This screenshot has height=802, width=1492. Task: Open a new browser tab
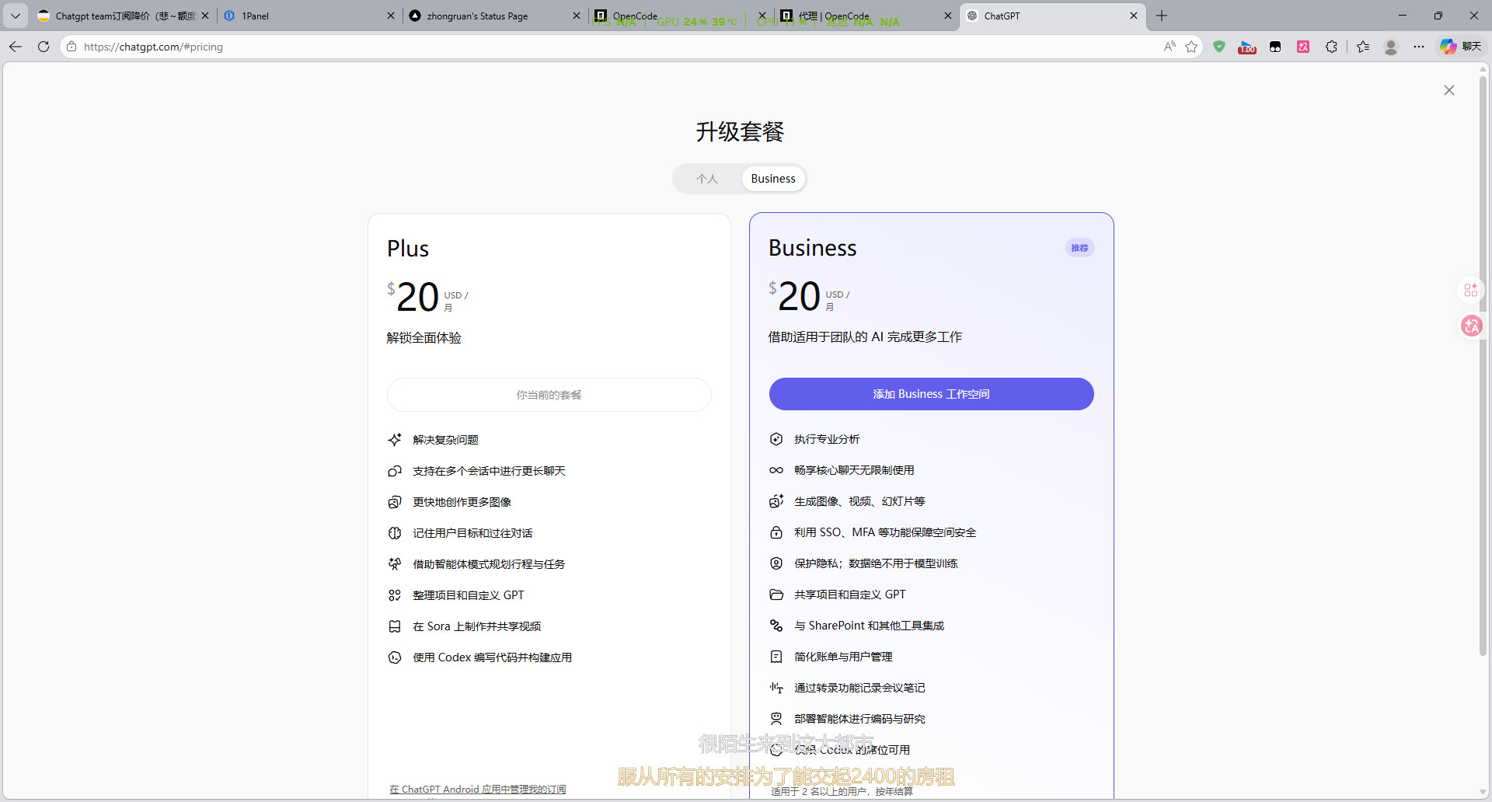click(1162, 16)
